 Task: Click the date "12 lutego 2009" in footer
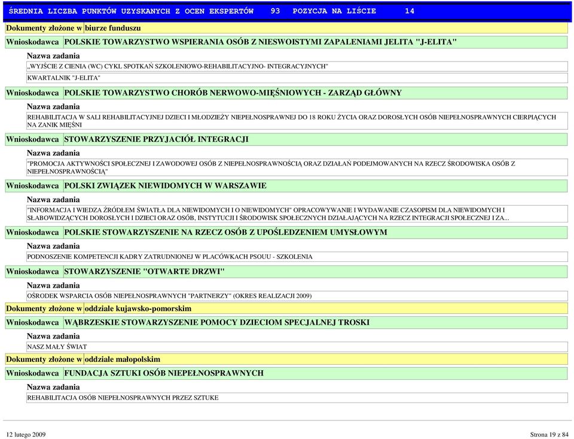click(26, 435)
